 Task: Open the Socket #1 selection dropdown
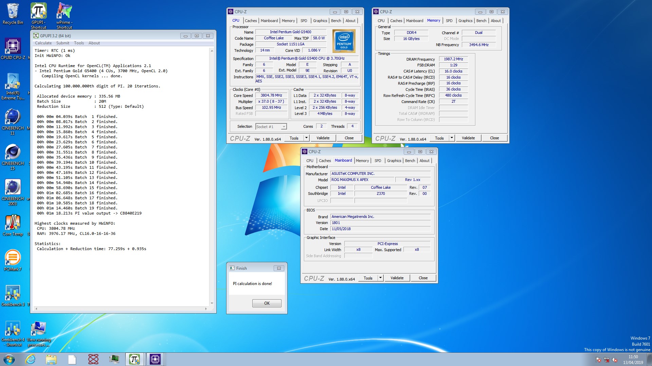[x=271, y=127]
